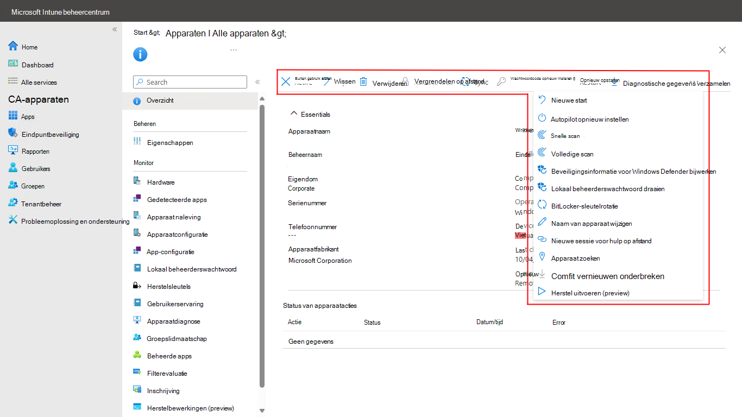Image resolution: width=742 pixels, height=417 pixels.
Task: Click the blue info icon
Action: tap(140, 54)
